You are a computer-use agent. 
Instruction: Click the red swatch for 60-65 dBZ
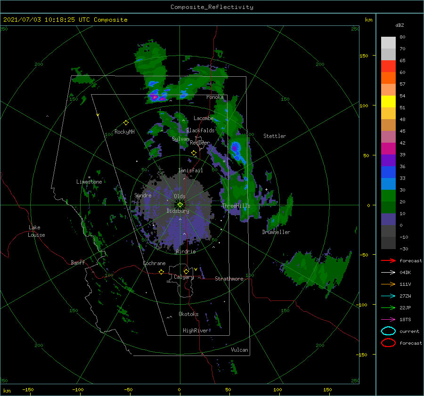pyautogui.click(x=388, y=66)
